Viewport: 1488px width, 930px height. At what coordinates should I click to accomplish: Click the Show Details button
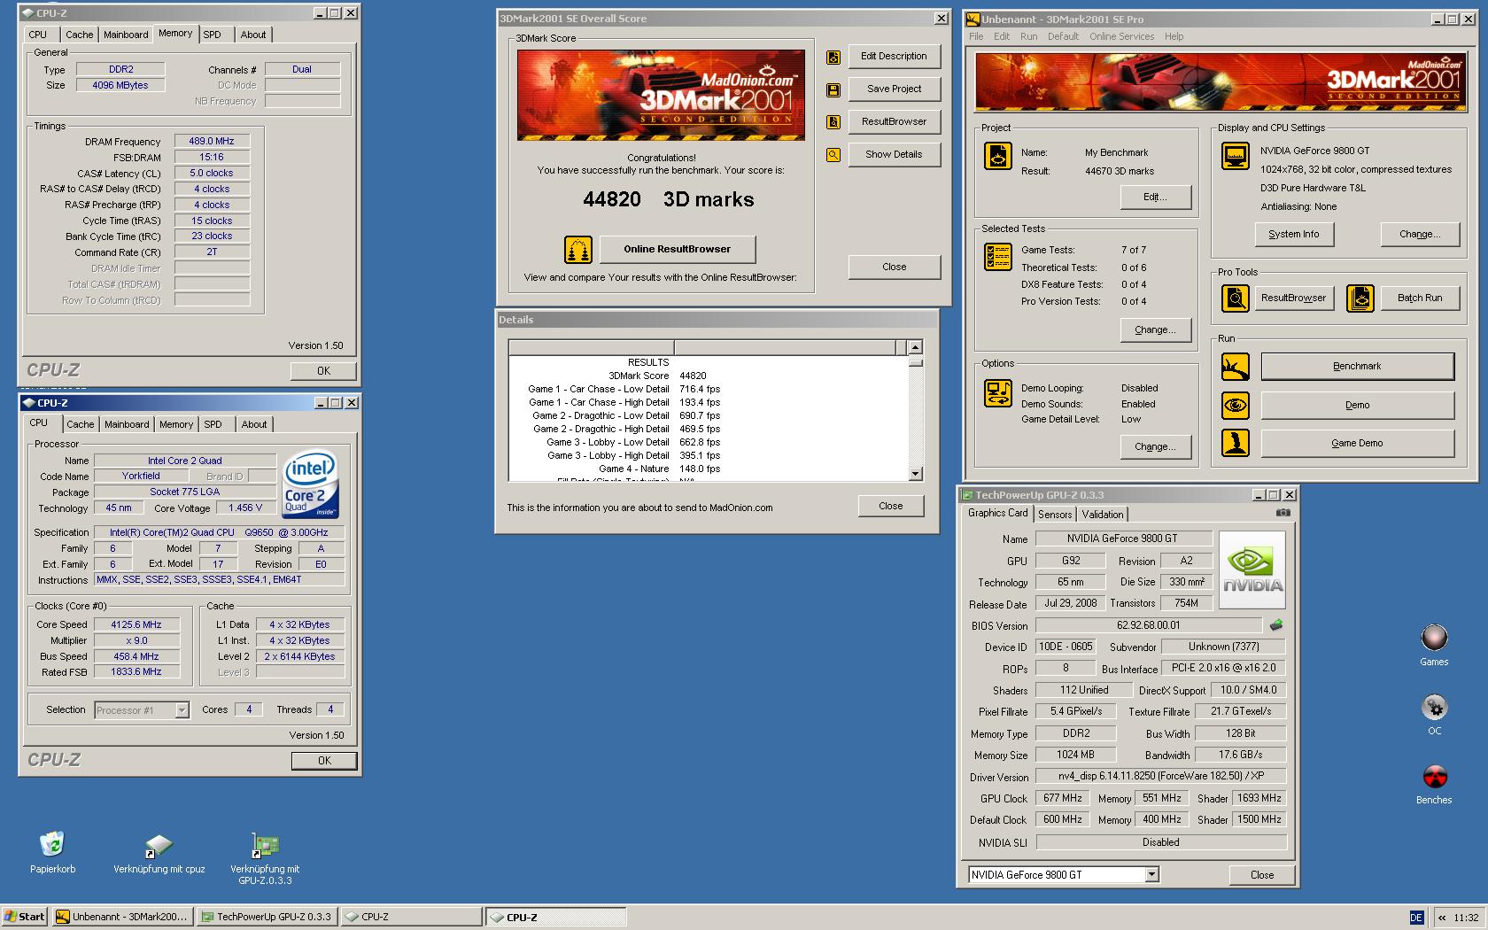(x=894, y=155)
